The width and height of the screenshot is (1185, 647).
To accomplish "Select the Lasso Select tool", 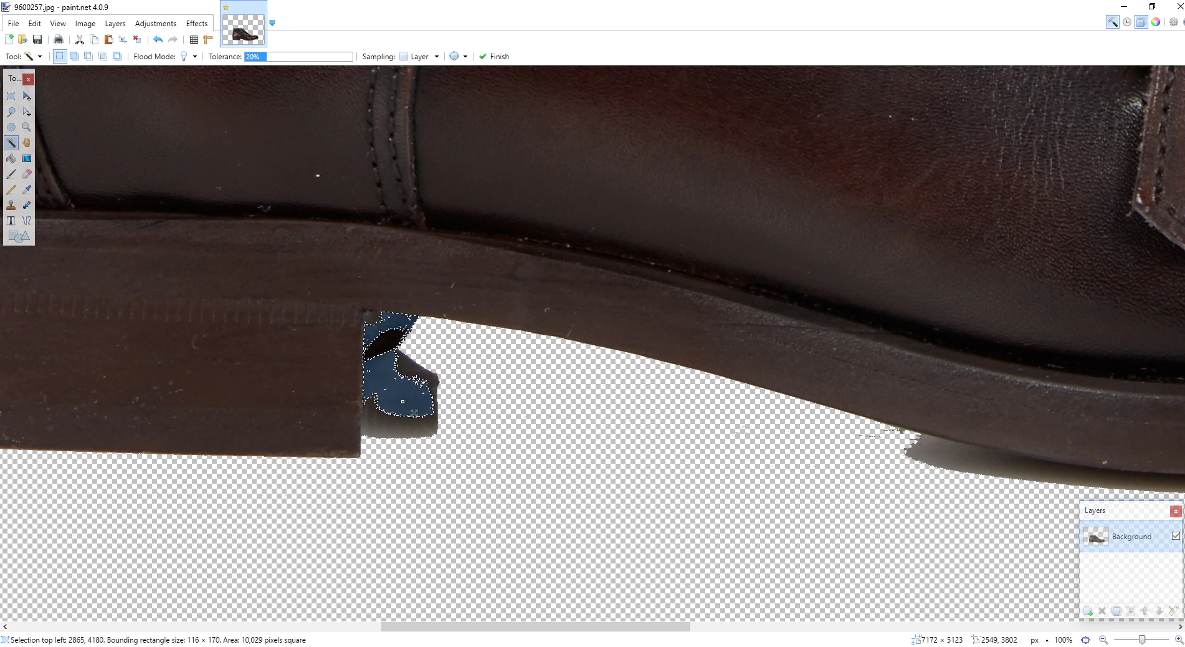I will (11, 112).
